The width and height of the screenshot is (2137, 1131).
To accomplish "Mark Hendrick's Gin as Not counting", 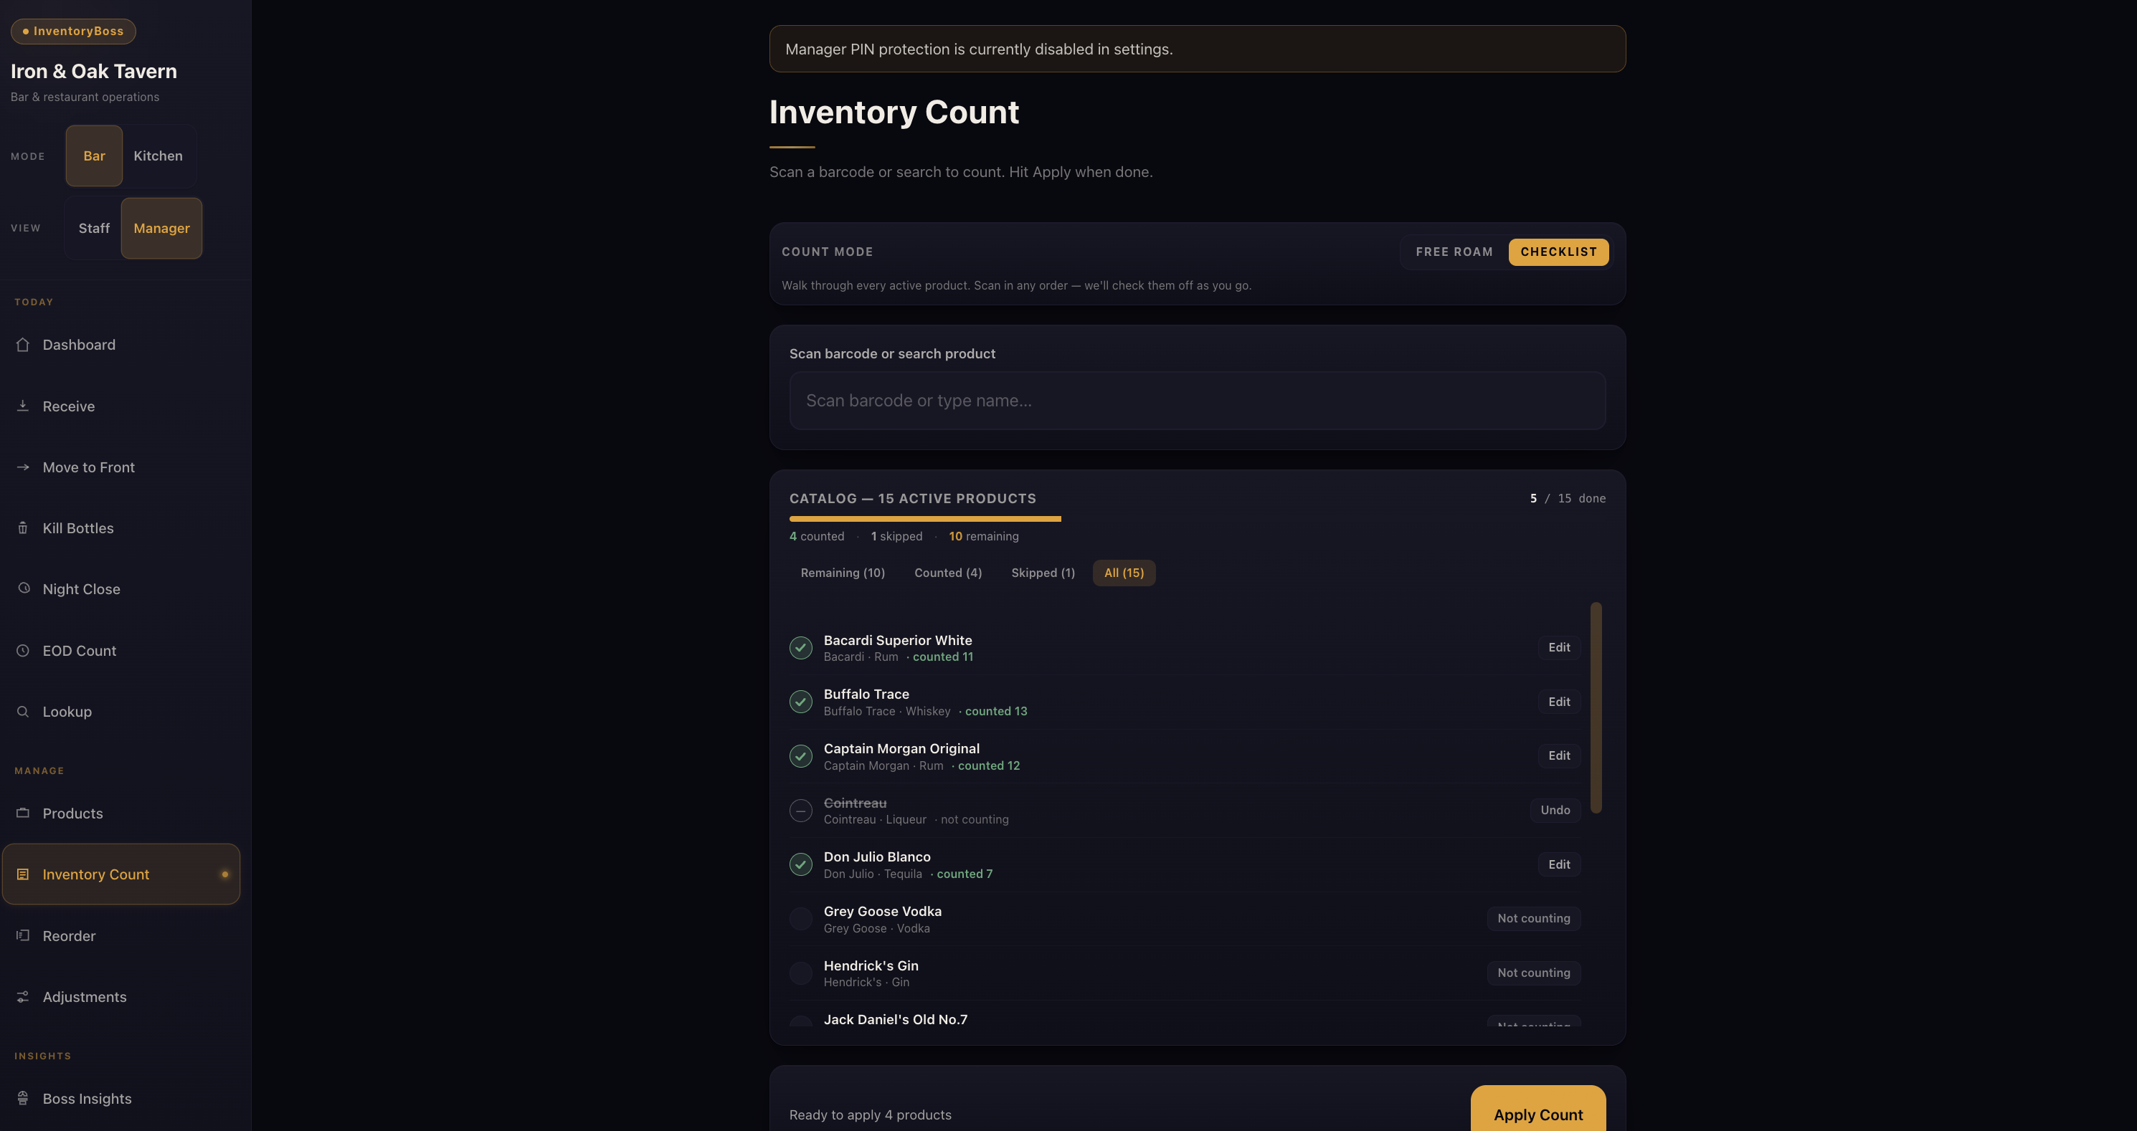I will click(x=1534, y=973).
